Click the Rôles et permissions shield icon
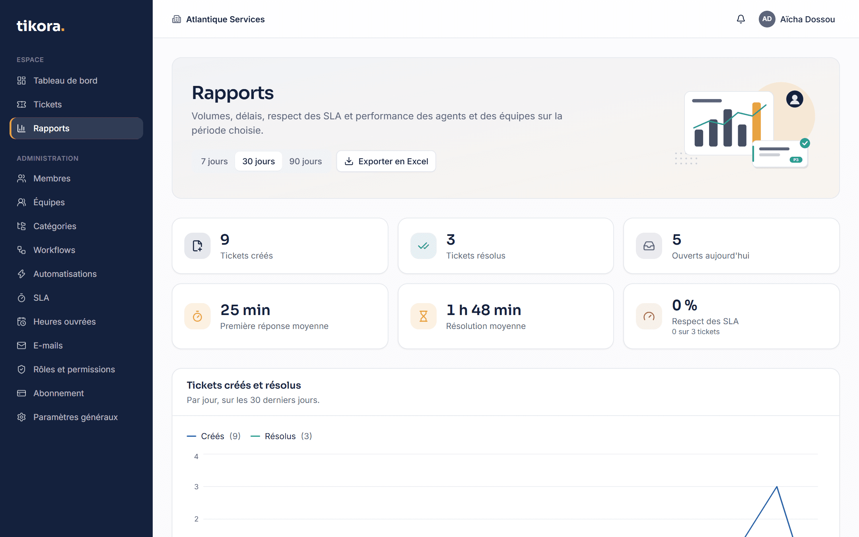The width and height of the screenshot is (859, 537). 21,370
